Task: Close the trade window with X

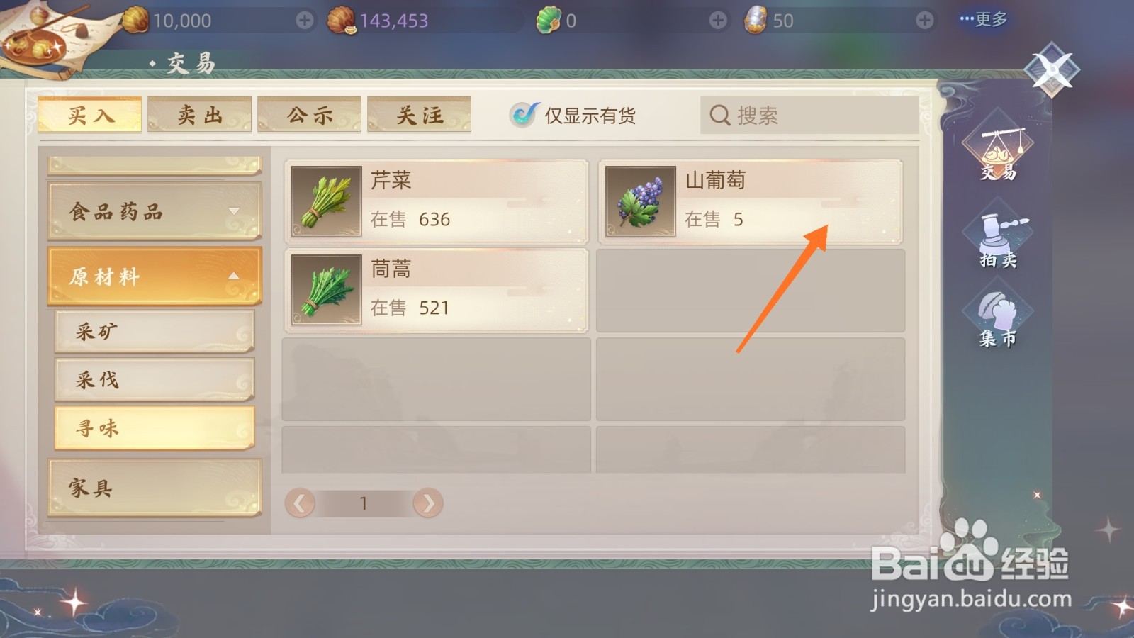Action: pyautogui.click(x=1052, y=69)
